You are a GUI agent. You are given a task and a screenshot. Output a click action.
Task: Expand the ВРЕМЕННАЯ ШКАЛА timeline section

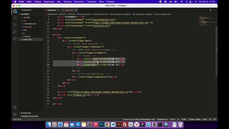30,116
